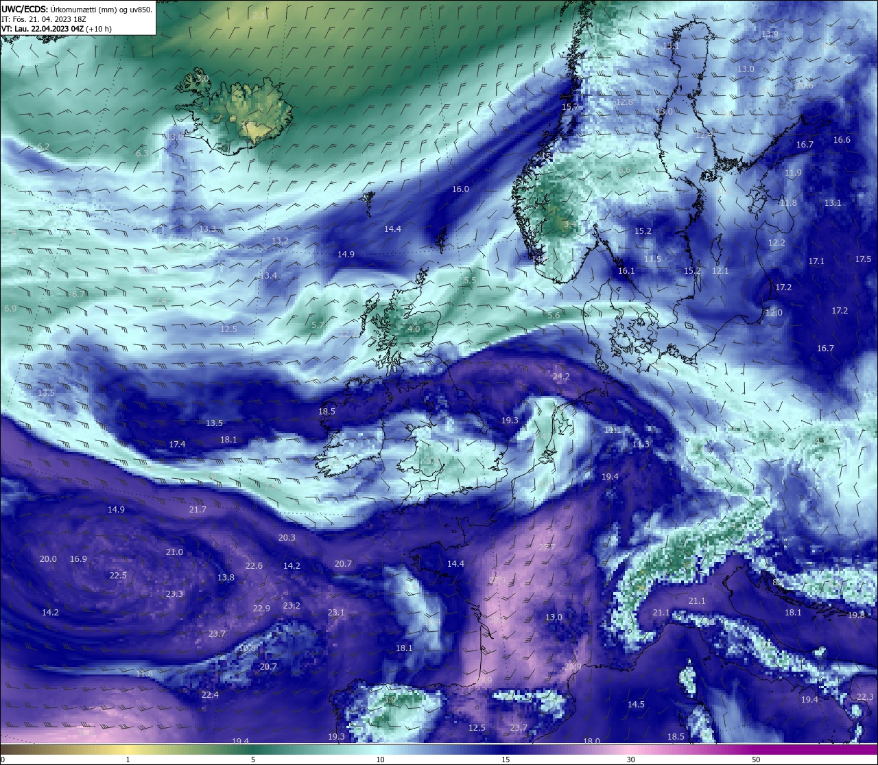Click the 22.3 value at bottom right
Viewport: 878px width, 765px height.
865,697
